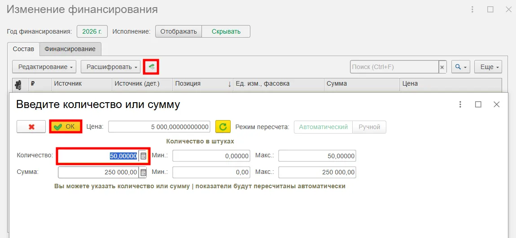Click the red X cancel button
The height and width of the screenshot is (238, 516).
(31, 127)
